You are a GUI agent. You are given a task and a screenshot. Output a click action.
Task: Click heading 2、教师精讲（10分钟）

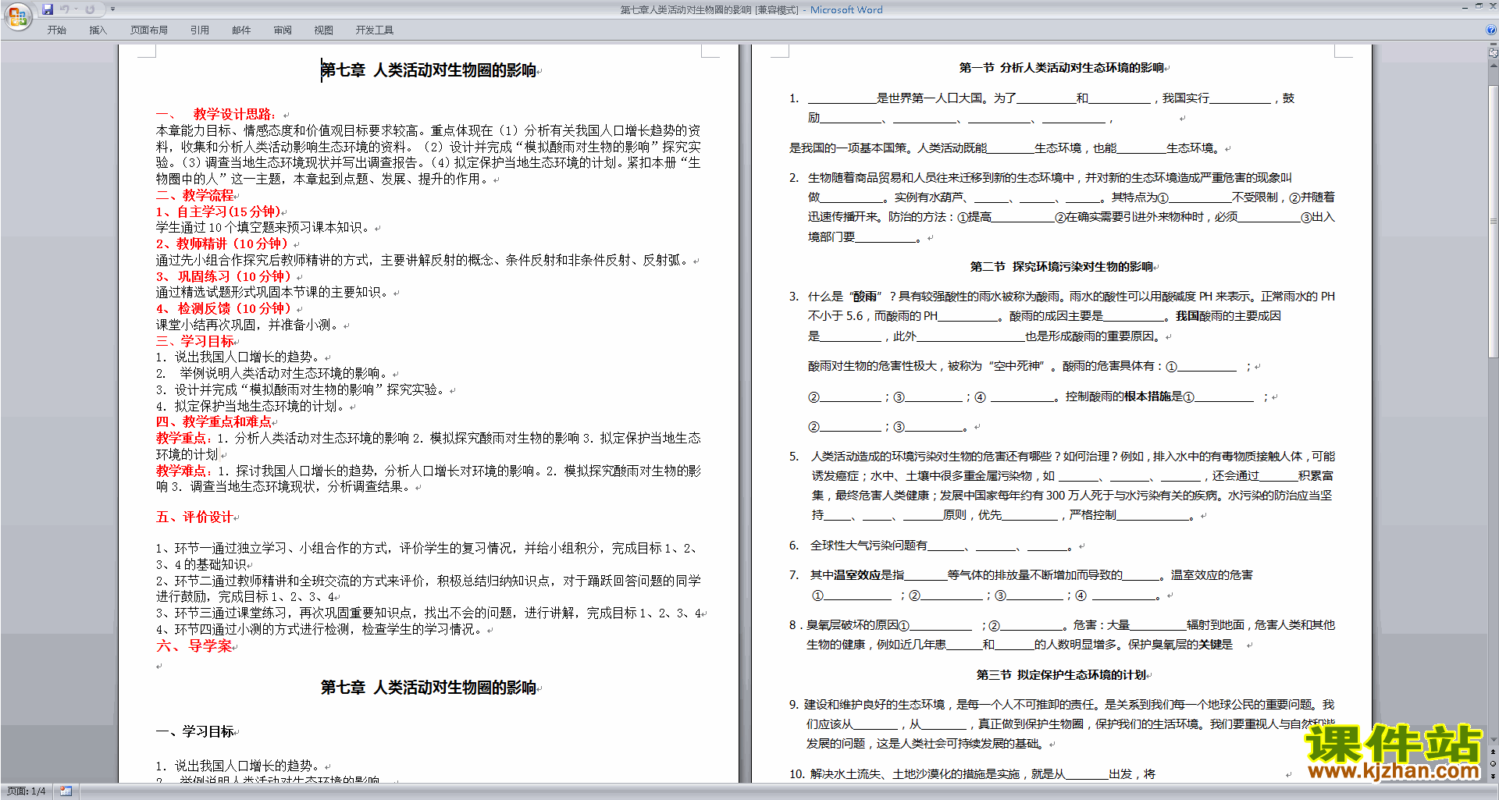(224, 244)
